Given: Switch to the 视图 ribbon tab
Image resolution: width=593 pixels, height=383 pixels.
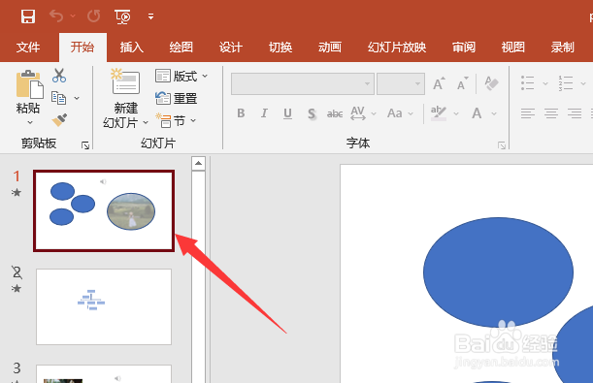Looking at the screenshot, I should tap(513, 48).
